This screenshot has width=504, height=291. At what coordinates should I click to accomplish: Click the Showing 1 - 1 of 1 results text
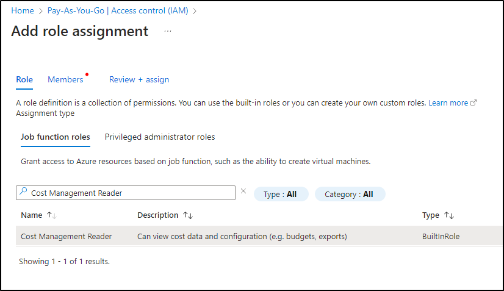[64, 262]
